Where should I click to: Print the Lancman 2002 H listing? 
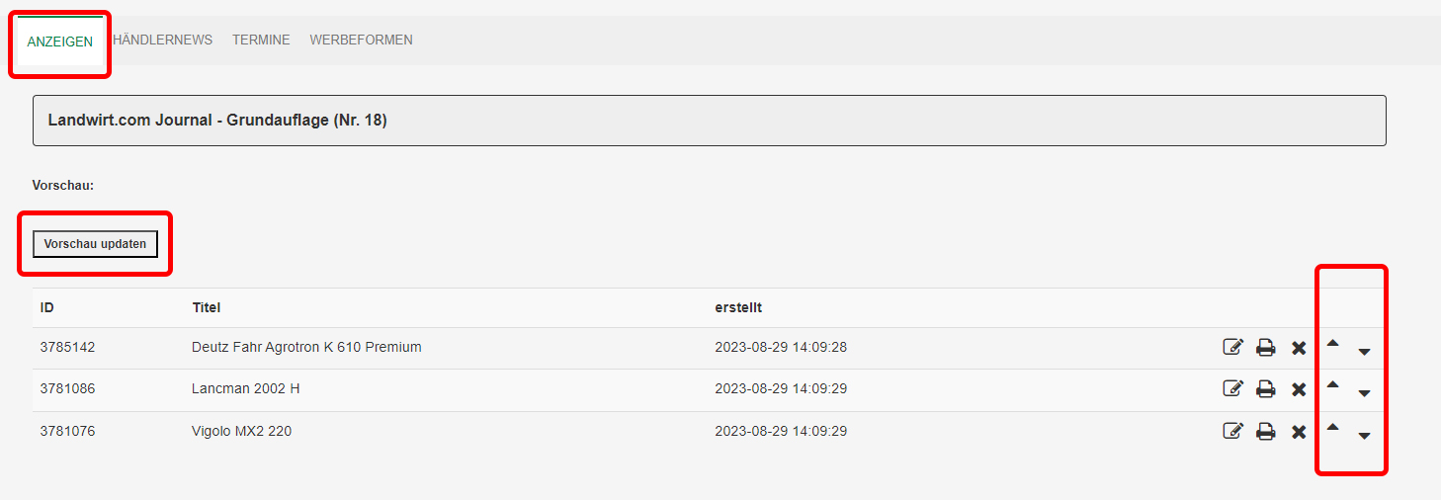click(1265, 389)
